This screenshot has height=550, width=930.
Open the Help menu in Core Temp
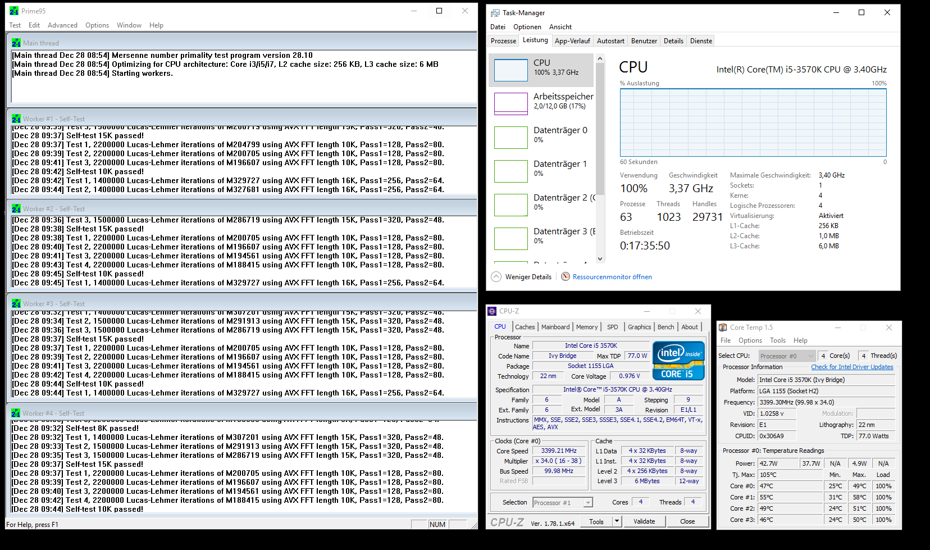pos(800,340)
